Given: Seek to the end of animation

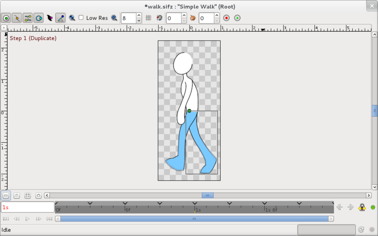Looking at the screenshot, I should [x=50, y=219].
